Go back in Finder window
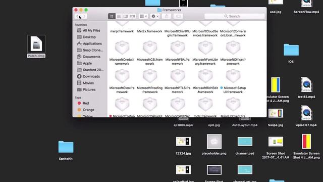323x182 pixels. pyautogui.click(x=78, y=16)
